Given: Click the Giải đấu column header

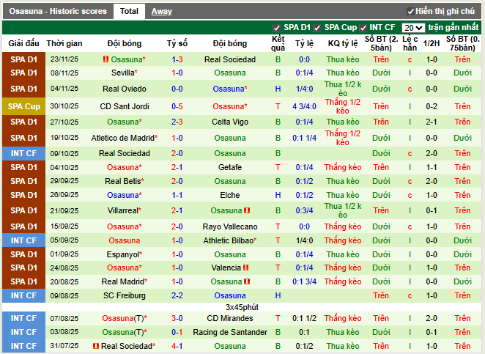Looking at the screenshot, I should (x=24, y=43).
